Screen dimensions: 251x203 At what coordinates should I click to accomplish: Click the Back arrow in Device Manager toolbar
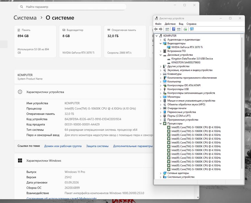pyautogui.click(x=156, y=29)
